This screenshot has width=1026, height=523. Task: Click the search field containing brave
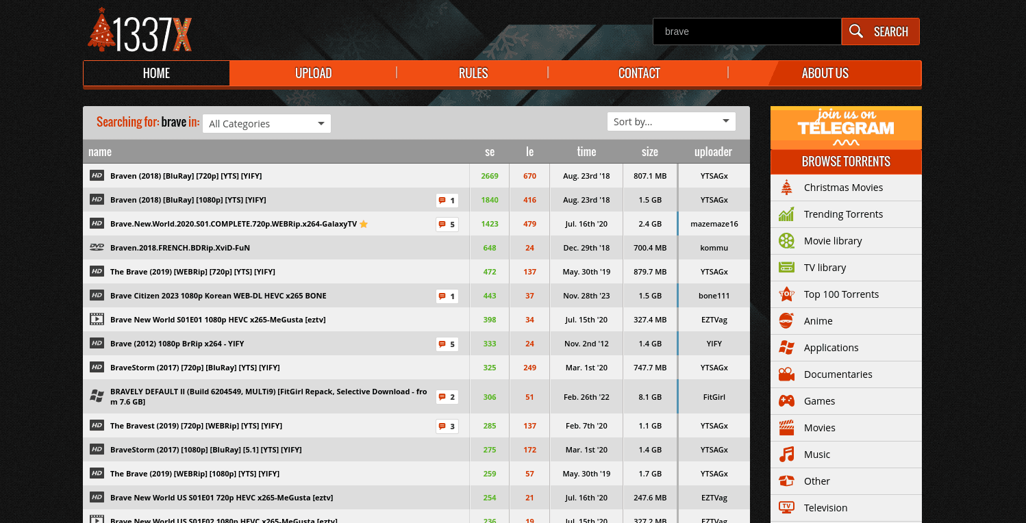coord(747,31)
